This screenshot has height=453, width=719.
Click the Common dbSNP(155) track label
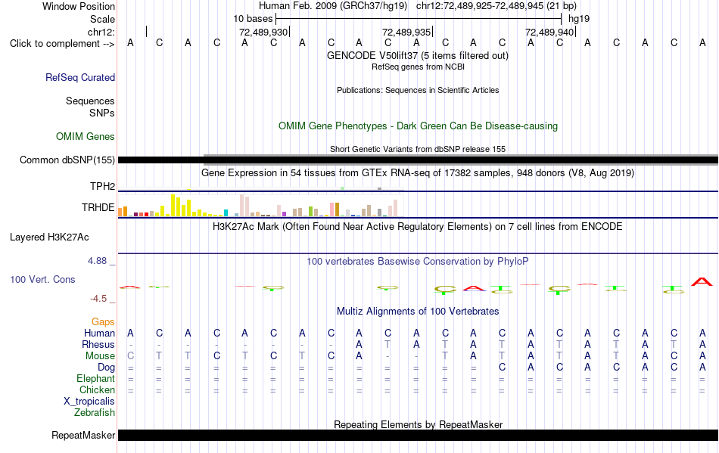[67, 160]
